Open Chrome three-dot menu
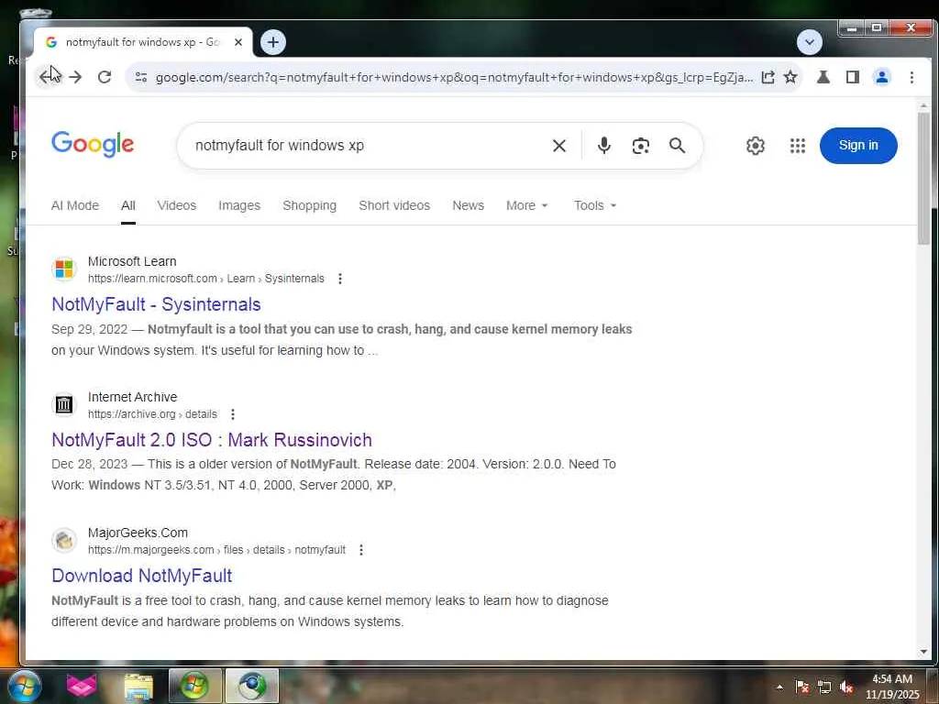This screenshot has width=939, height=704. [911, 77]
